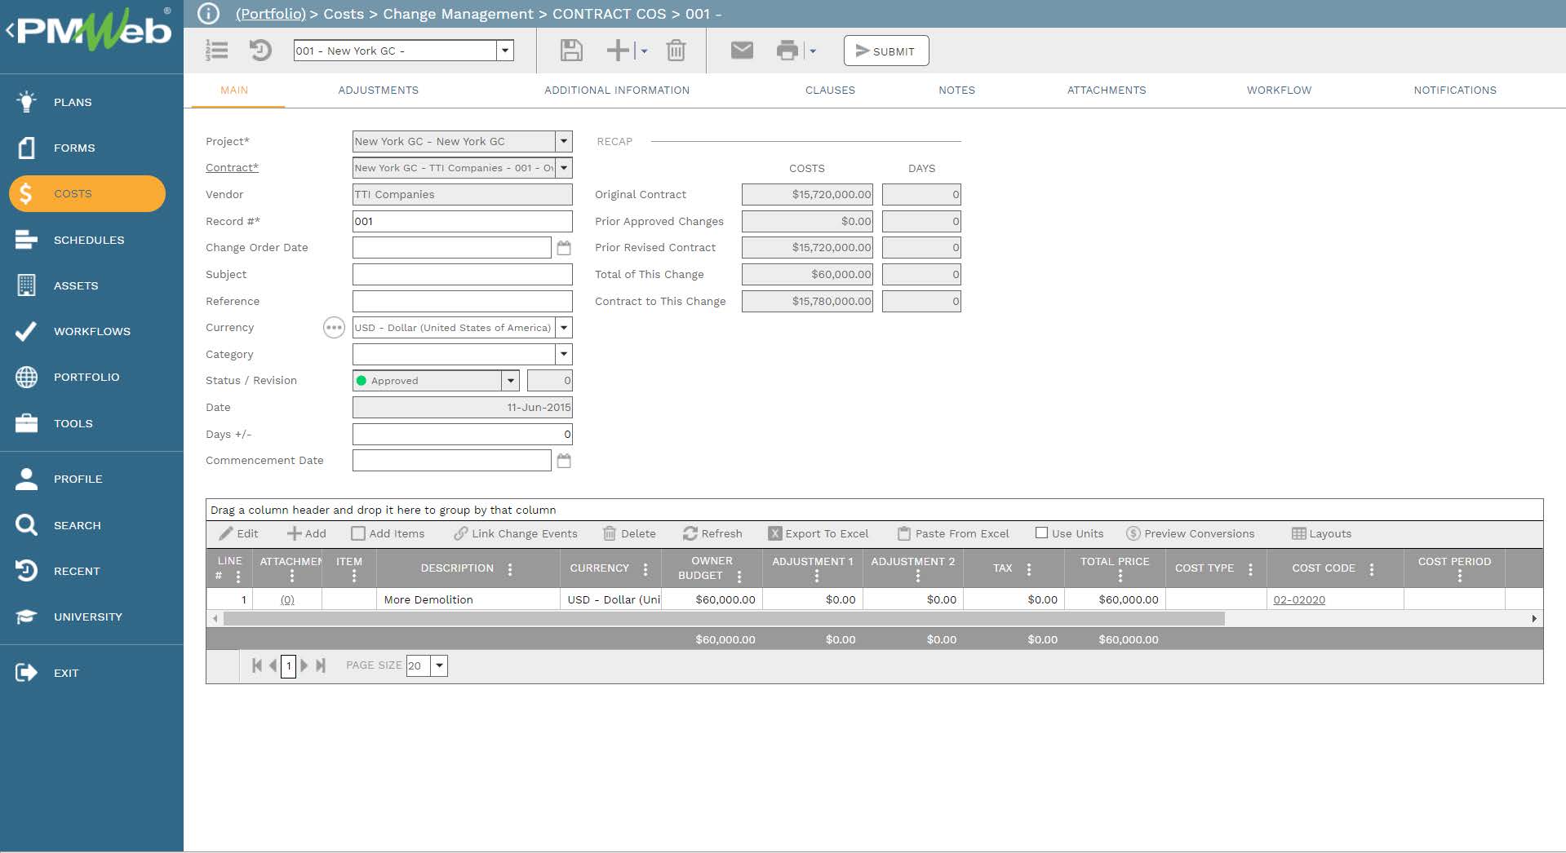The image size is (1566, 853).
Task: Open cost code 02-02020 link
Action: click(1299, 599)
